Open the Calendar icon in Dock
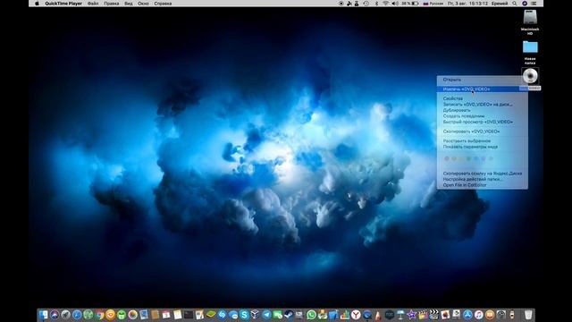572x322 pixels. [166, 315]
